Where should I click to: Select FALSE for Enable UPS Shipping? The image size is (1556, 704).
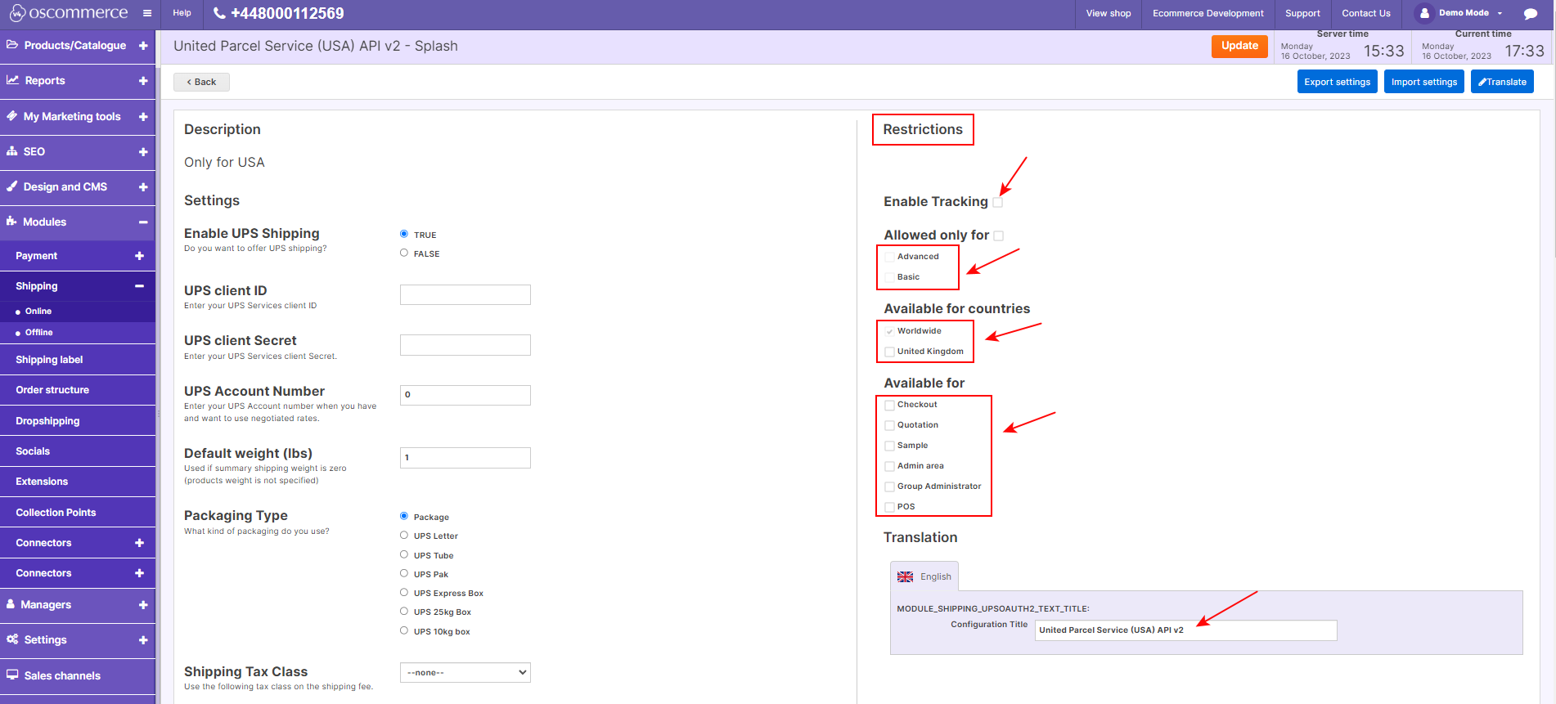404,253
